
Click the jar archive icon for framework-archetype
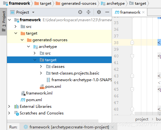(x=48, y=80)
